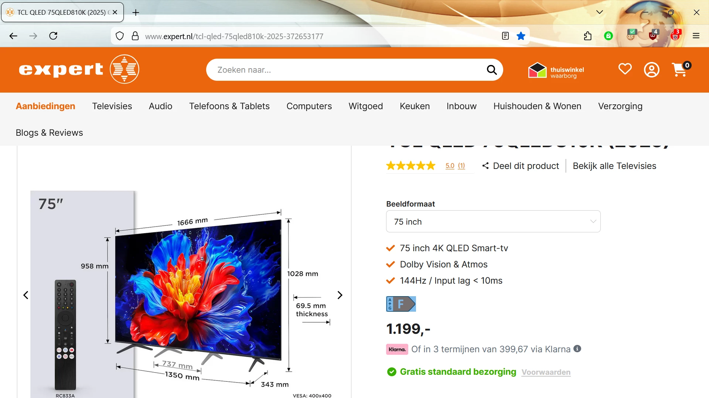This screenshot has width=709, height=398.
Task: Click Bekijk alle Televisies link
Action: [614, 166]
